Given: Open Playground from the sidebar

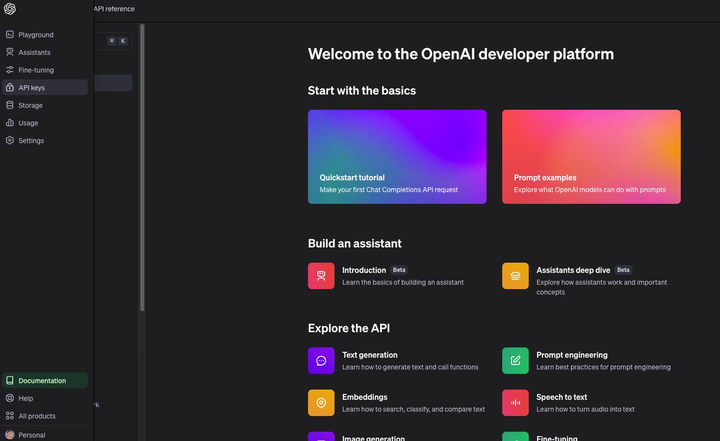Looking at the screenshot, I should pos(45,34).
